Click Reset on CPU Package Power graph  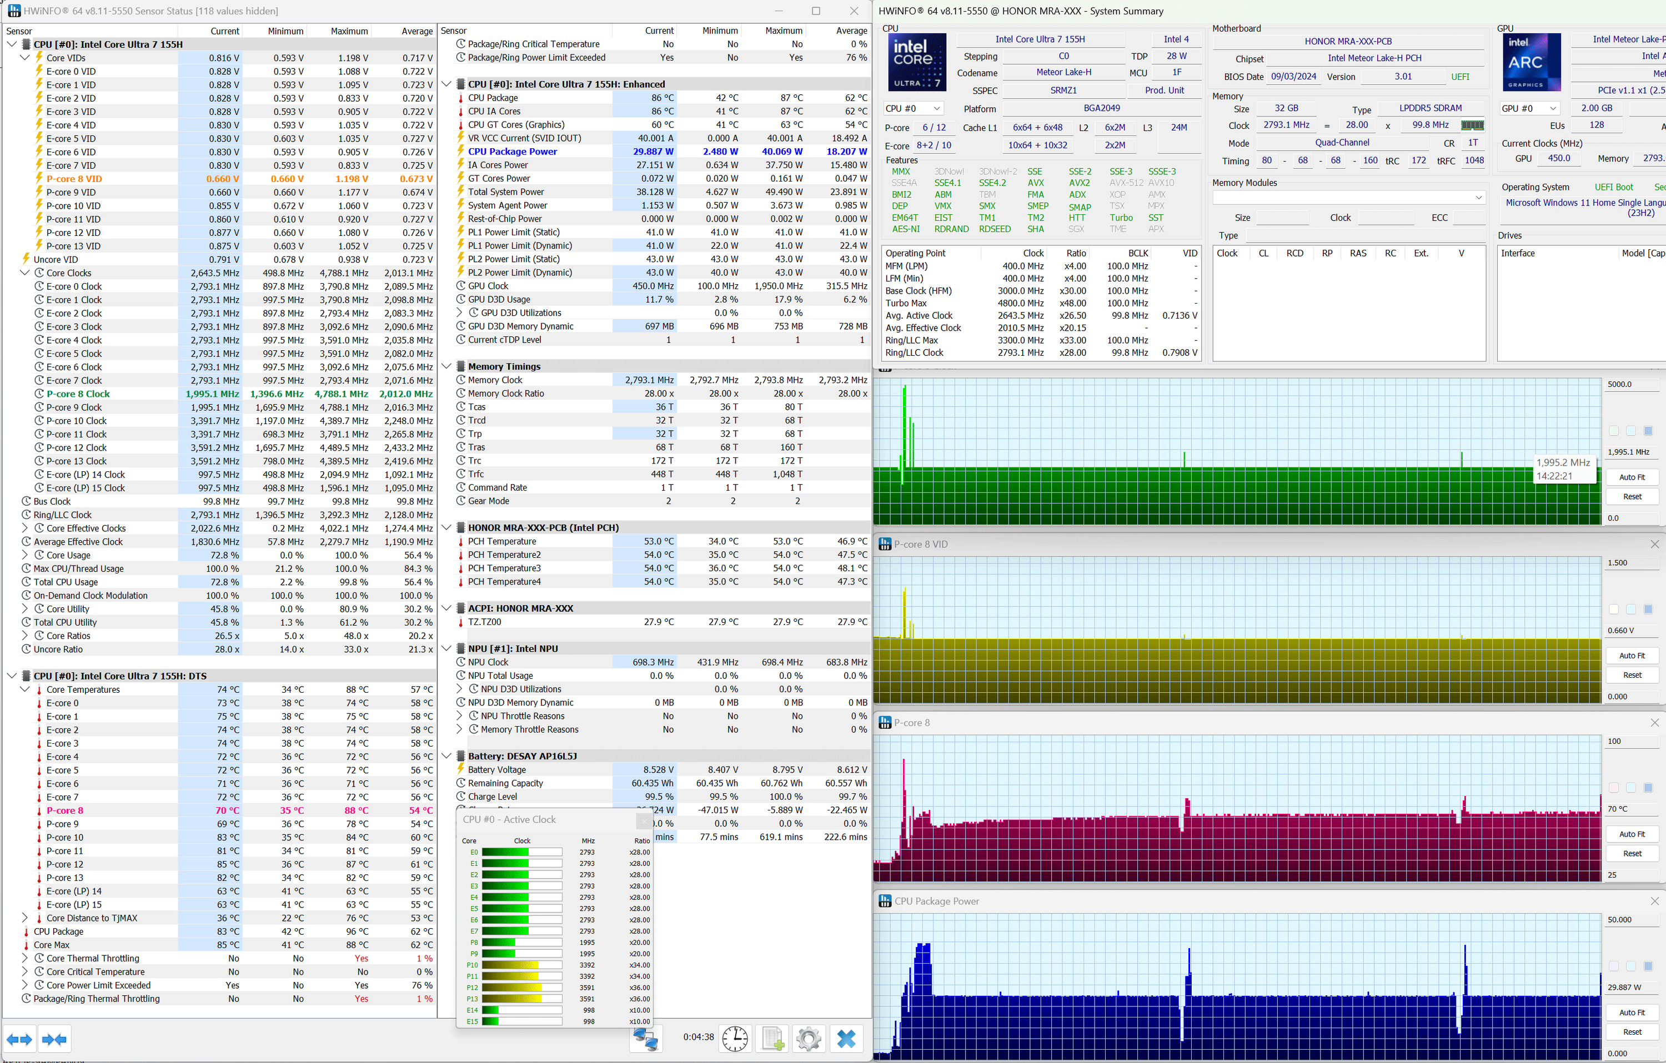click(1632, 1032)
